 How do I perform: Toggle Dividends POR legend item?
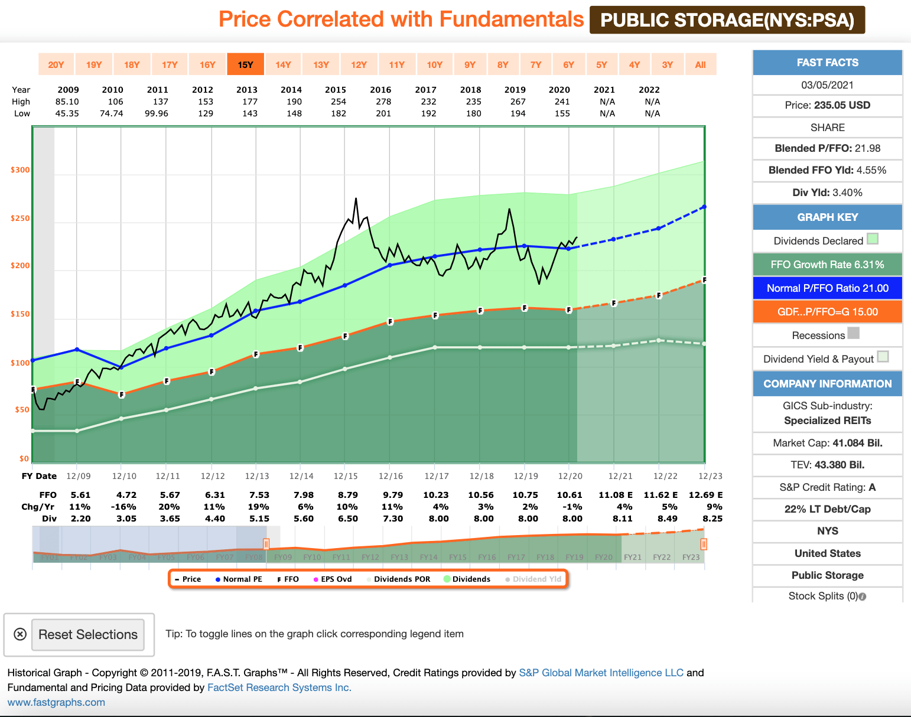[x=398, y=579]
